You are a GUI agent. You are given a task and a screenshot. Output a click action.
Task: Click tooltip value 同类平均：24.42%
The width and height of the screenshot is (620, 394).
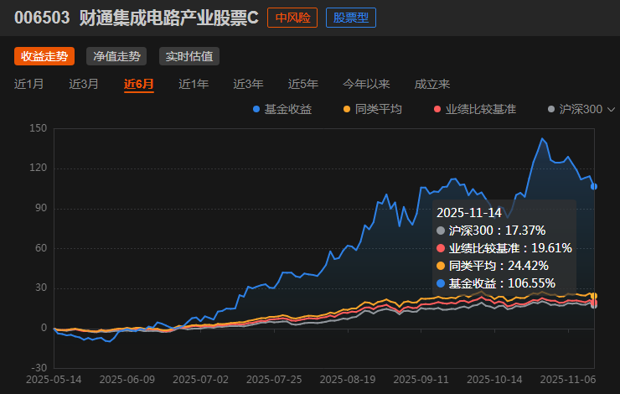point(493,266)
